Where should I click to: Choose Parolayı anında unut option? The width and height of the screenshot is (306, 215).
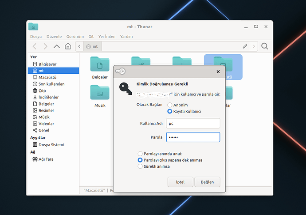click(x=141, y=154)
